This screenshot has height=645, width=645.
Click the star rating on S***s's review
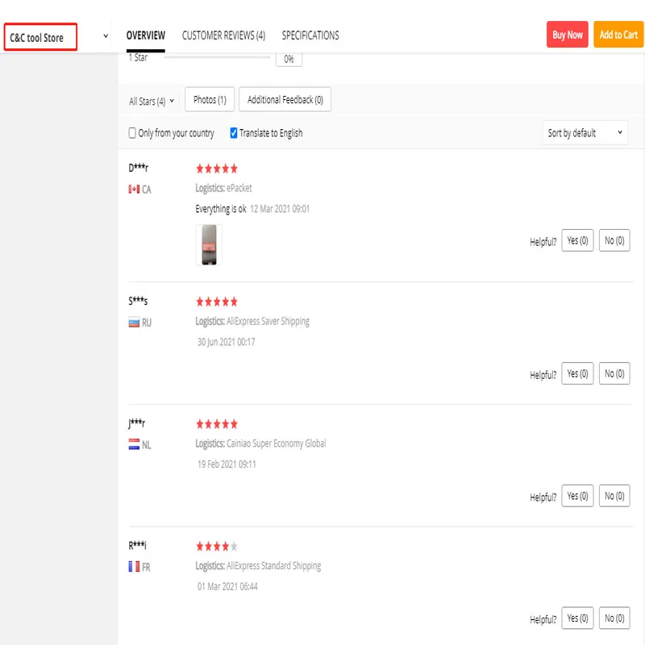point(217,302)
